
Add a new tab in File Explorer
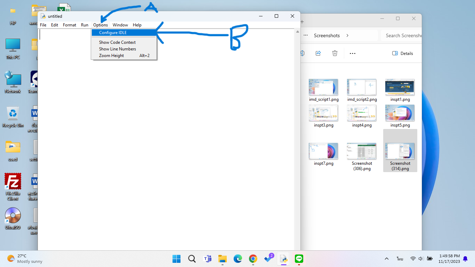pyautogui.click(x=302, y=22)
